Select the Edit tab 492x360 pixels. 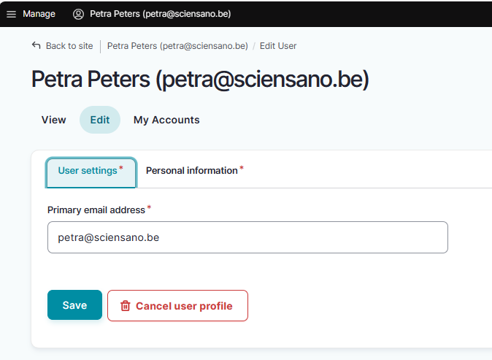point(100,120)
